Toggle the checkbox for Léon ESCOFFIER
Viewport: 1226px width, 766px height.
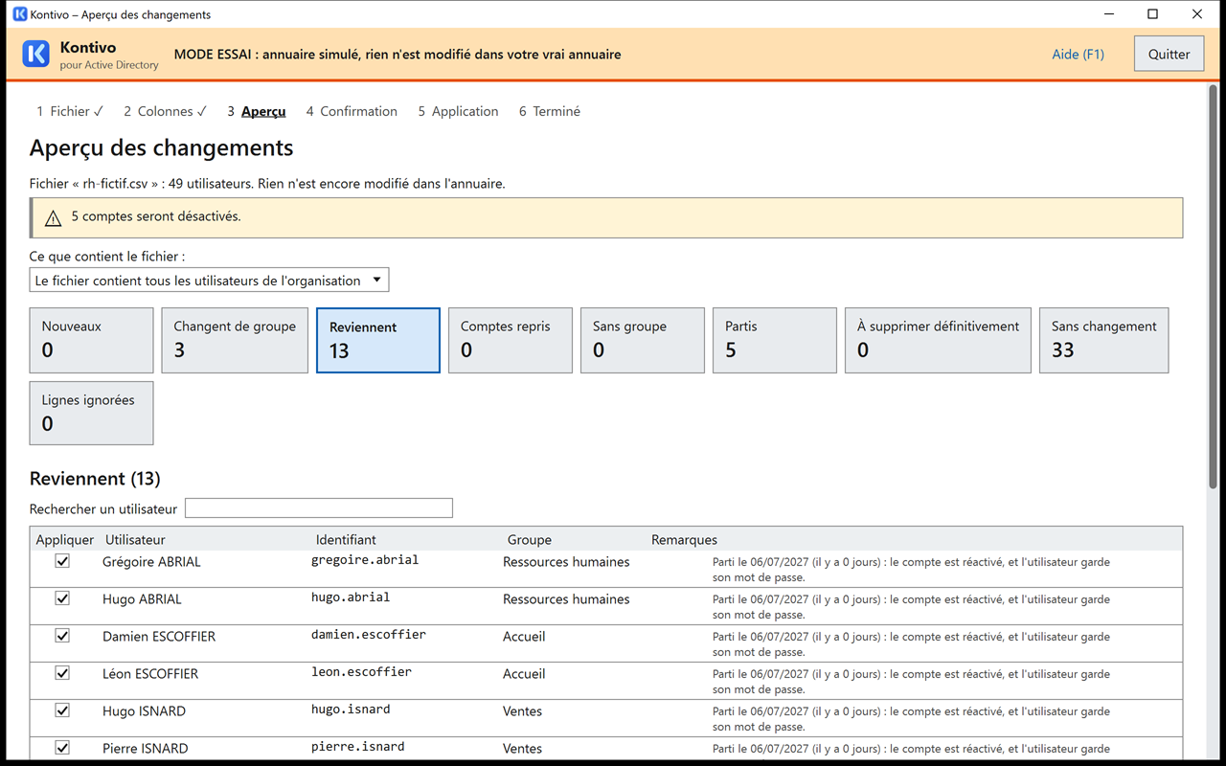(x=62, y=673)
